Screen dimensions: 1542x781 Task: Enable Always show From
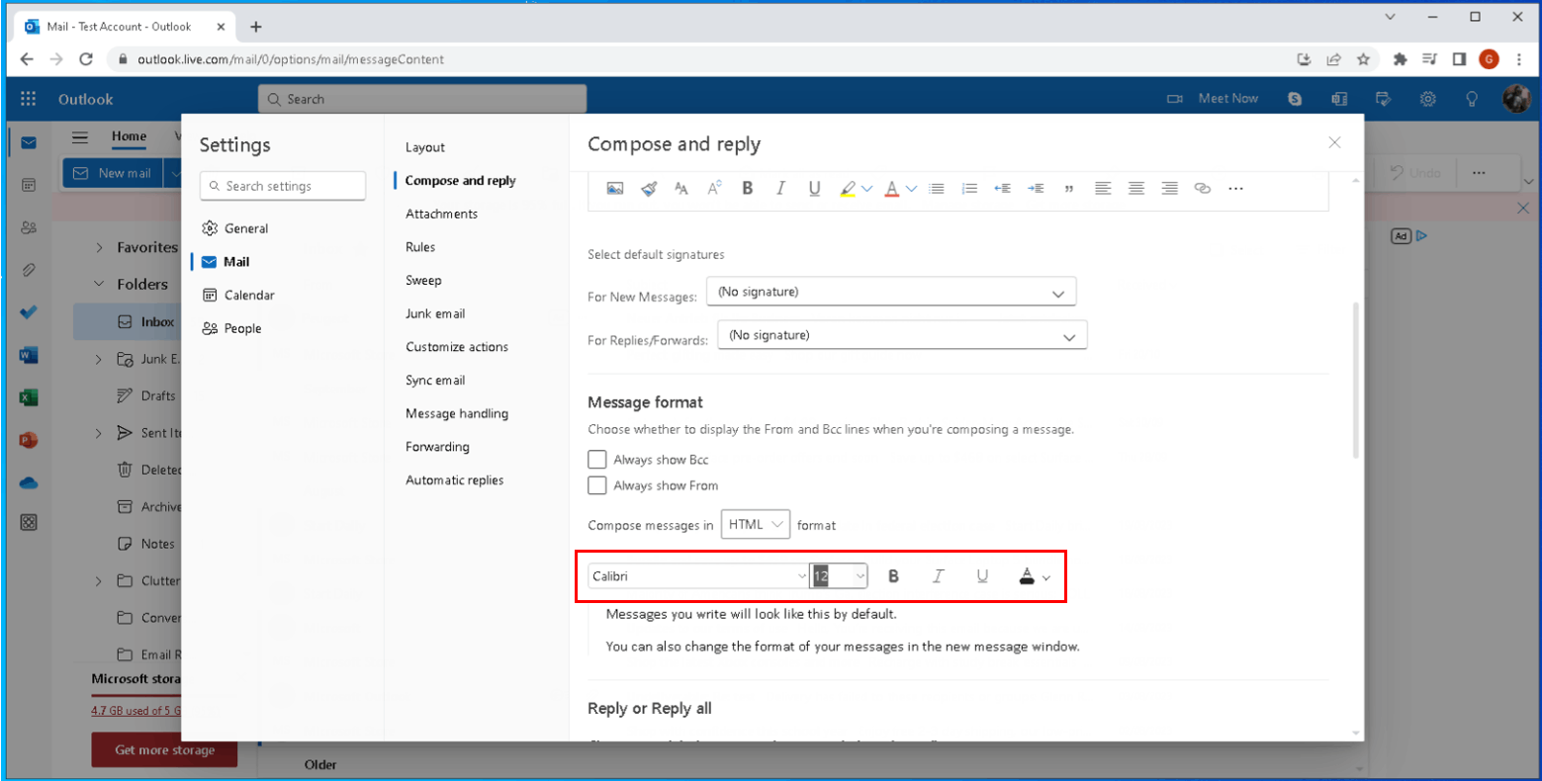coord(597,484)
